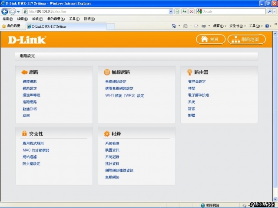This screenshot has width=278, height=208.
Task: Open the 通訊埠轉送 link
Action: 31,95
